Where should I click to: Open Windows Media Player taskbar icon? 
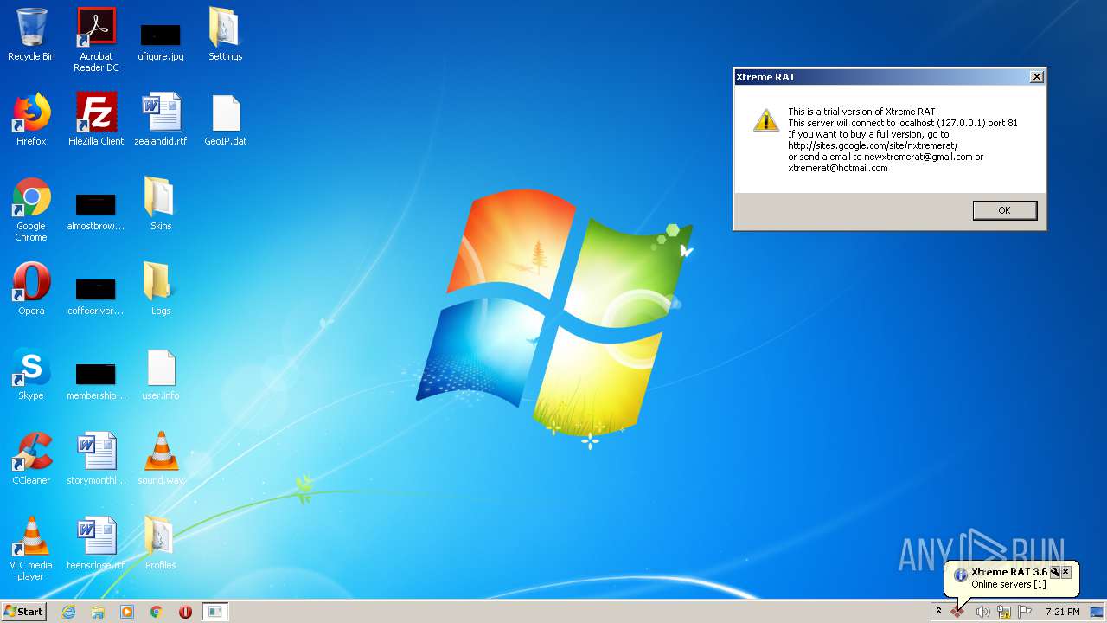point(127,612)
